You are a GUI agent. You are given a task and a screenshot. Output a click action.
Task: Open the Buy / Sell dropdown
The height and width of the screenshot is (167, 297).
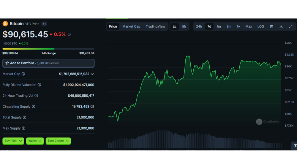click(13, 141)
